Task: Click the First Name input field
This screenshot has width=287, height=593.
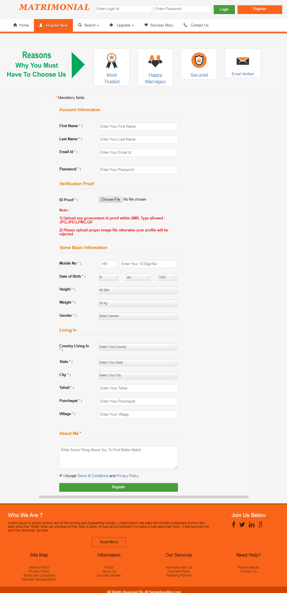Action: coord(138,127)
